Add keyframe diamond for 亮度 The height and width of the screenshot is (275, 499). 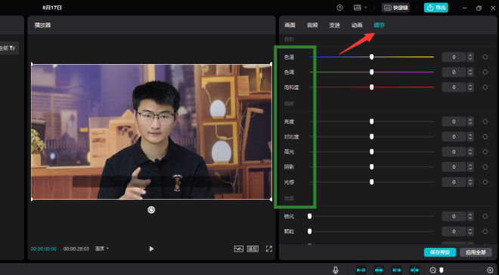pyautogui.click(x=485, y=121)
